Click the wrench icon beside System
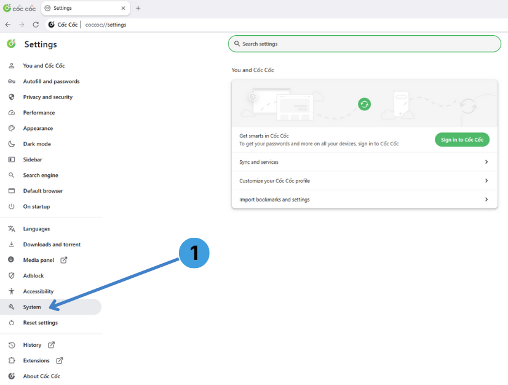The height and width of the screenshot is (385, 508). click(x=11, y=307)
